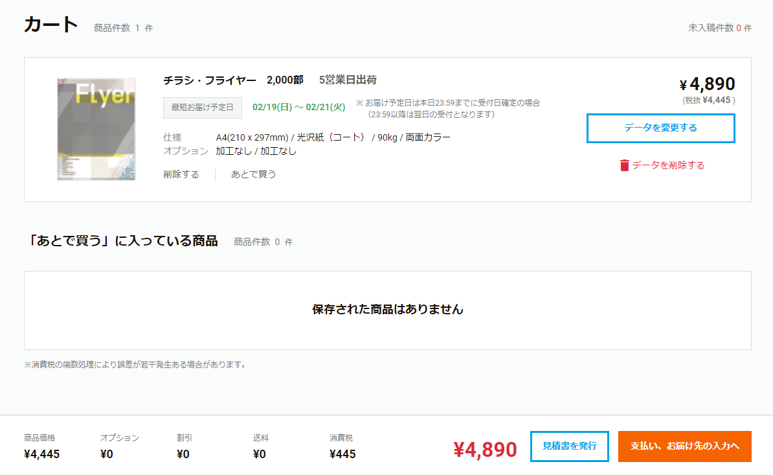Click the 最短お届け予定日 badge
The image size is (773, 475).
tap(203, 108)
